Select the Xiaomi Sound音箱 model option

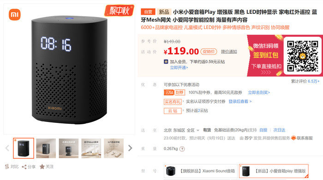201,171
